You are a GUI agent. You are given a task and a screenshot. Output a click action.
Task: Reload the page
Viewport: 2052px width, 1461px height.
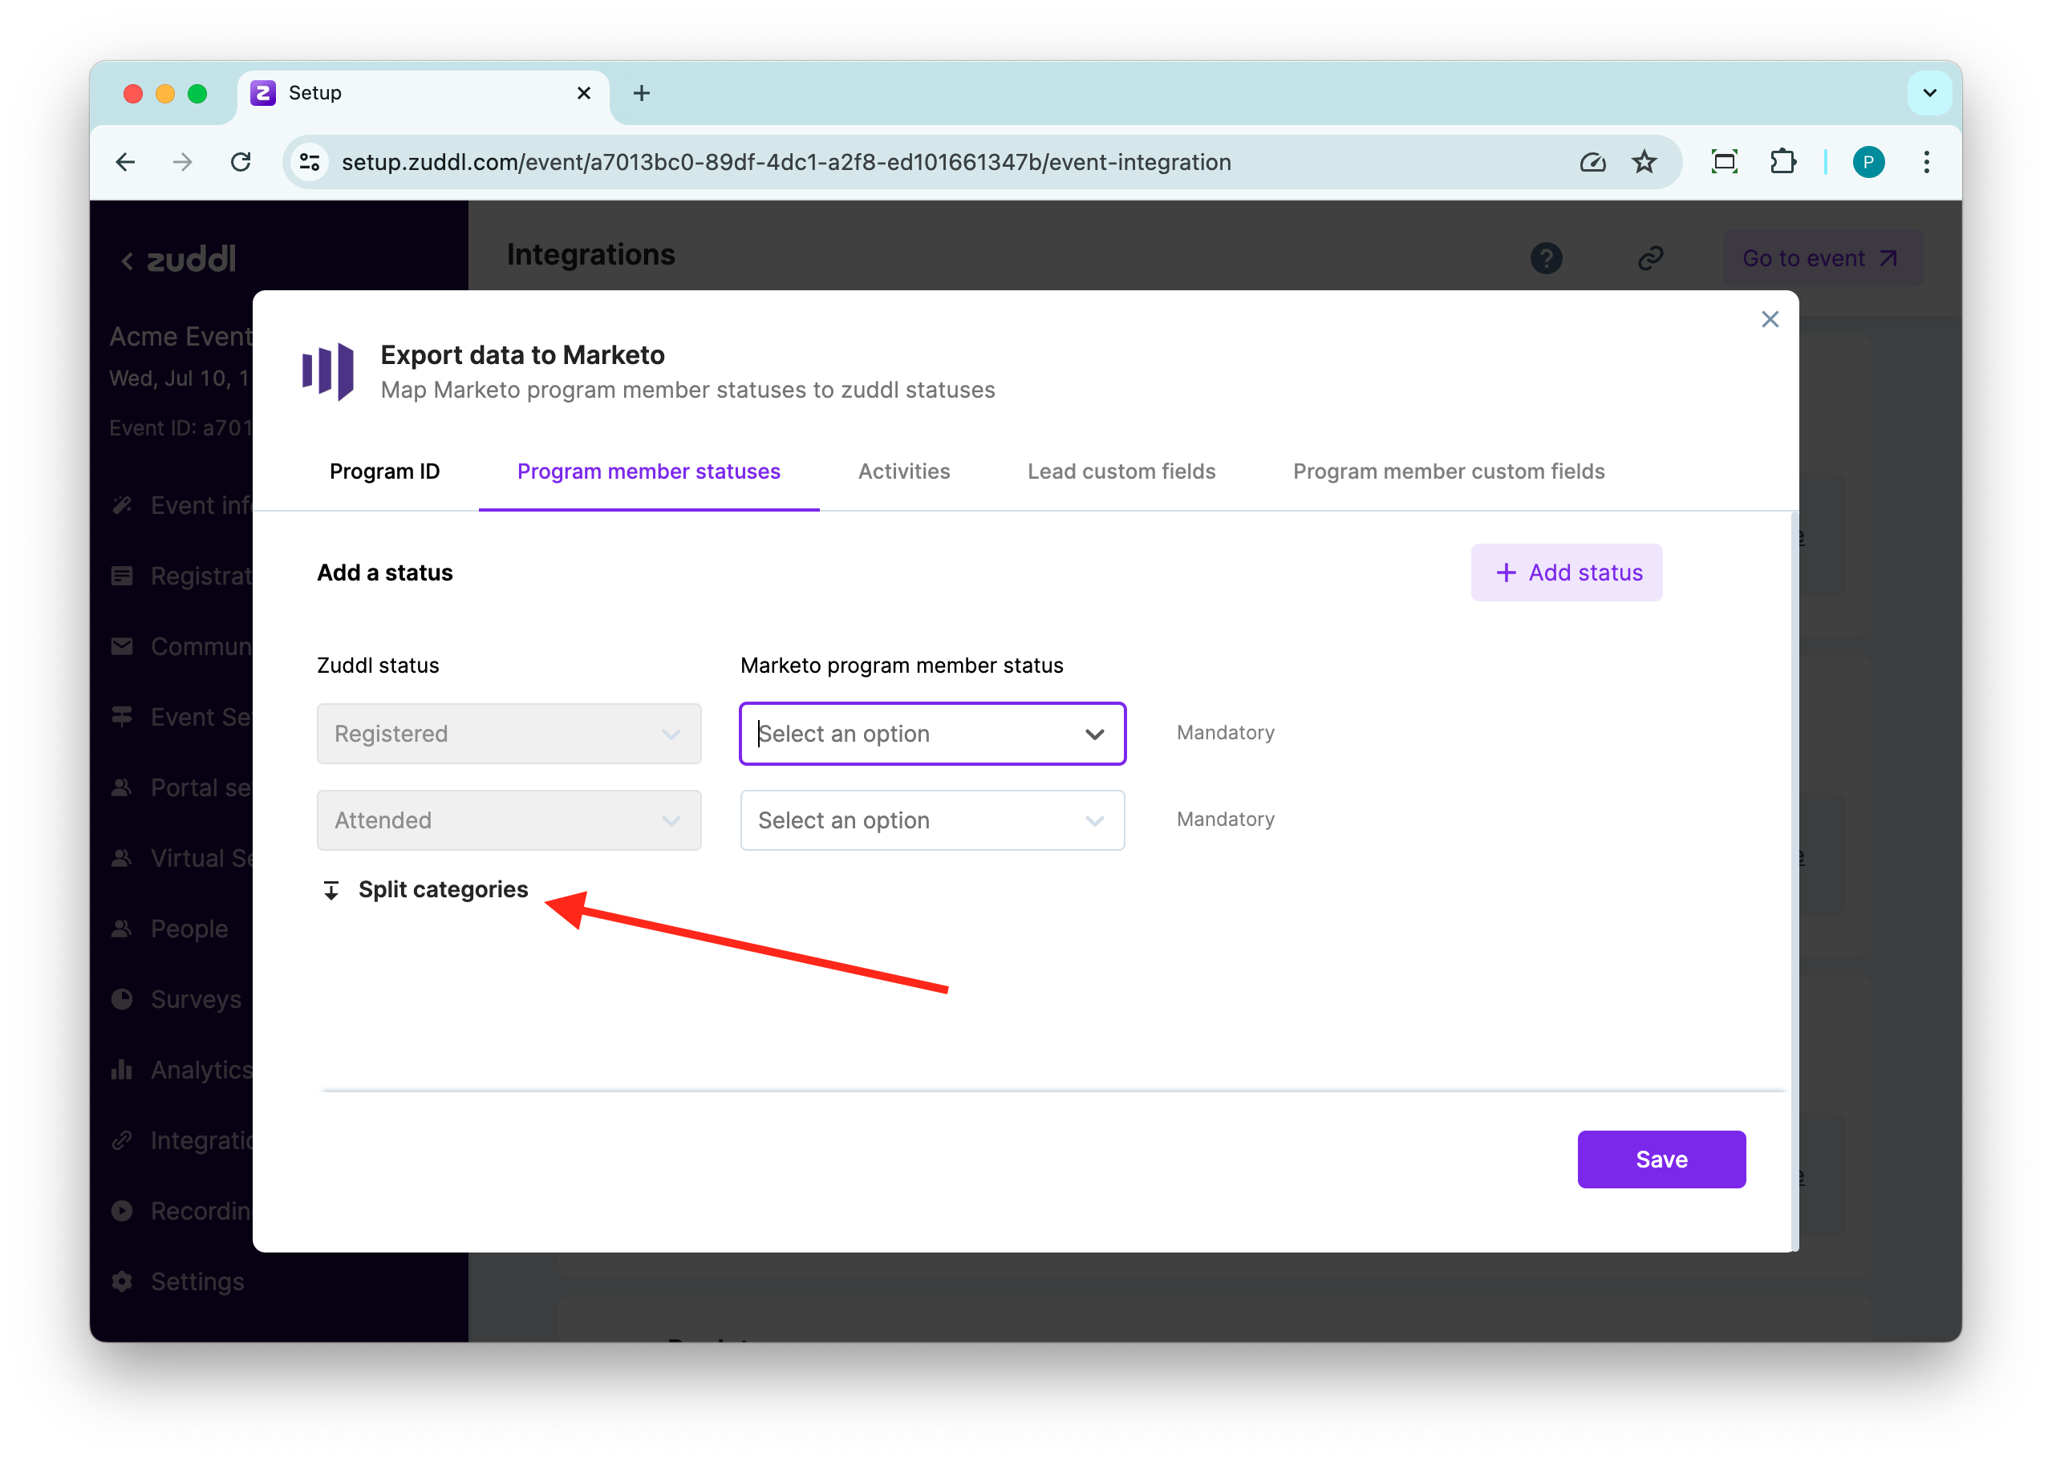241,162
